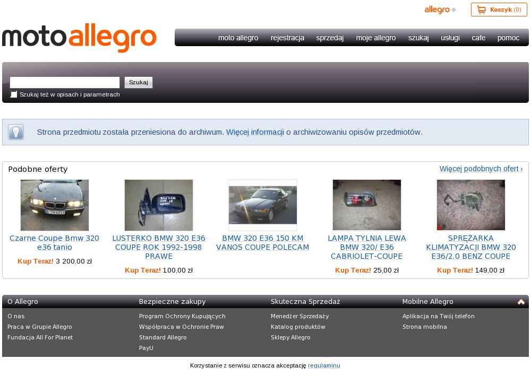The height and width of the screenshot is (376, 531).
Task: Click the motoallegro logo
Action: (79, 38)
